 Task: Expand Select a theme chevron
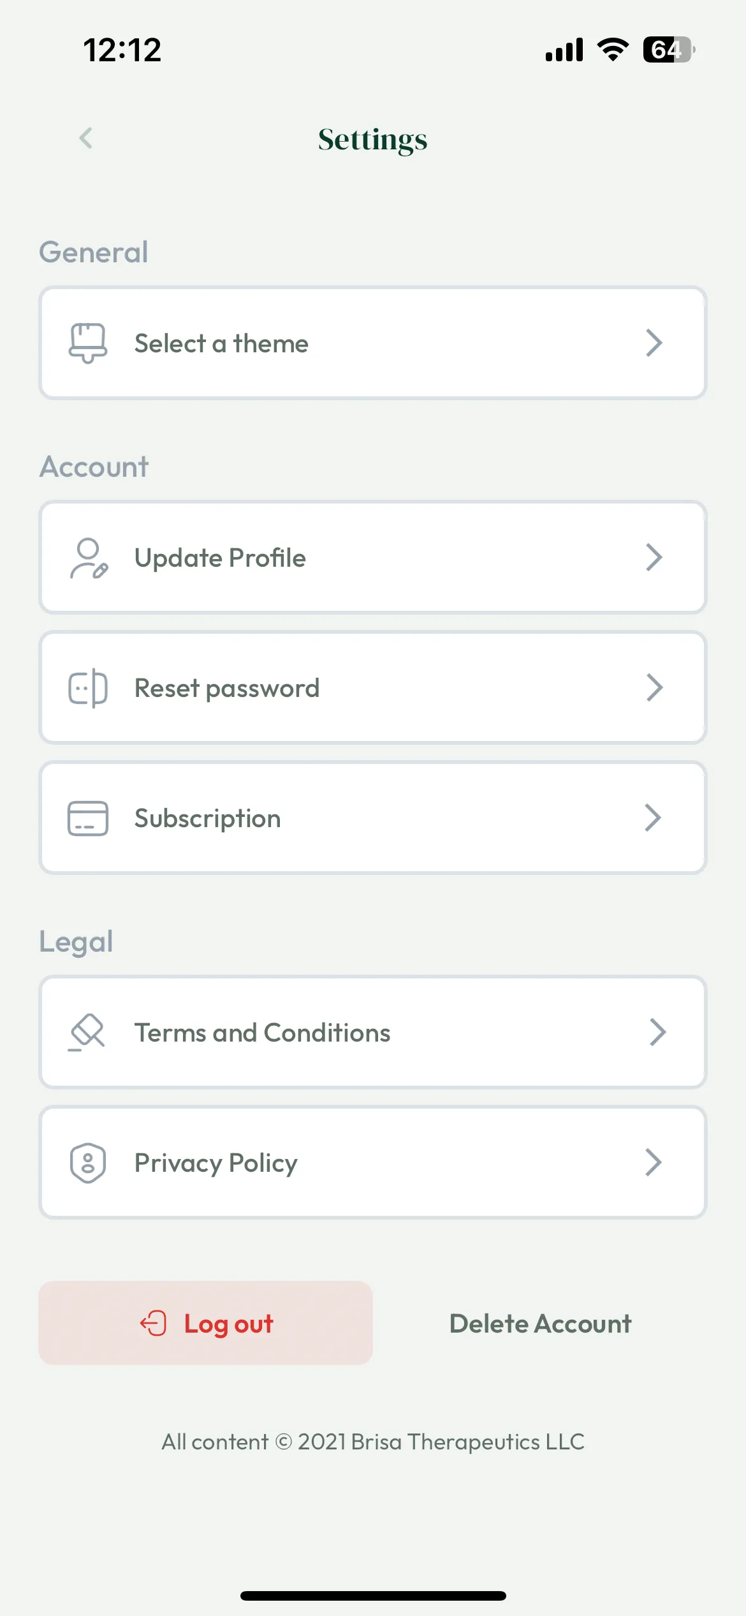click(x=654, y=343)
